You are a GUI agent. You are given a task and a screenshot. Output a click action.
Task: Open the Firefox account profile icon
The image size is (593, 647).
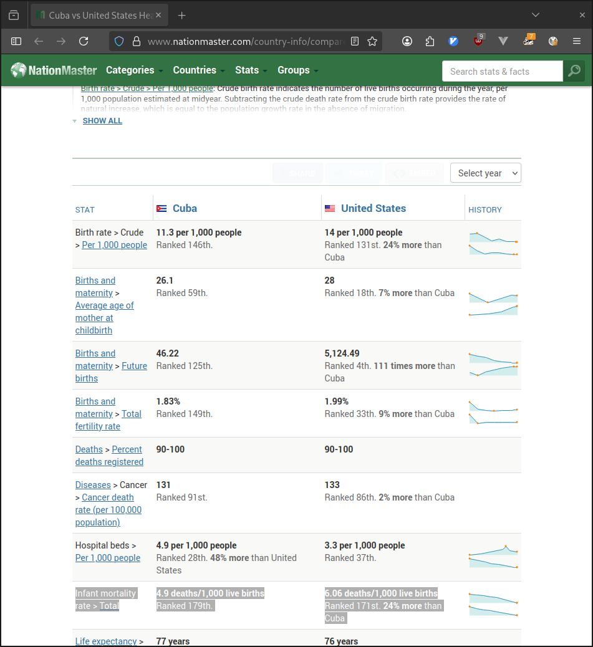click(407, 41)
